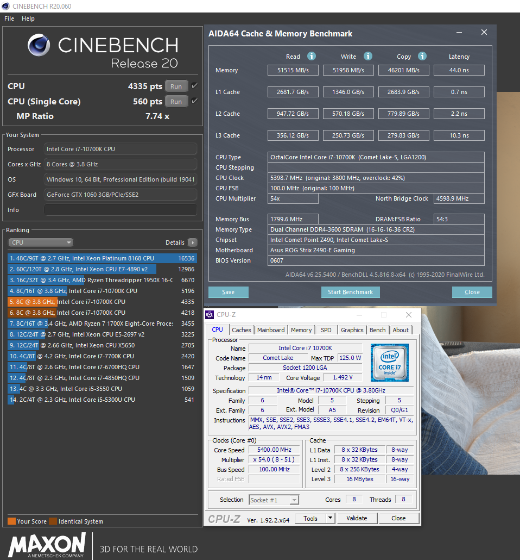The width and height of the screenshot is (520, 560).
Task: Toggle the CPU test checkbox in Cinebench
Action: point(194,86)
